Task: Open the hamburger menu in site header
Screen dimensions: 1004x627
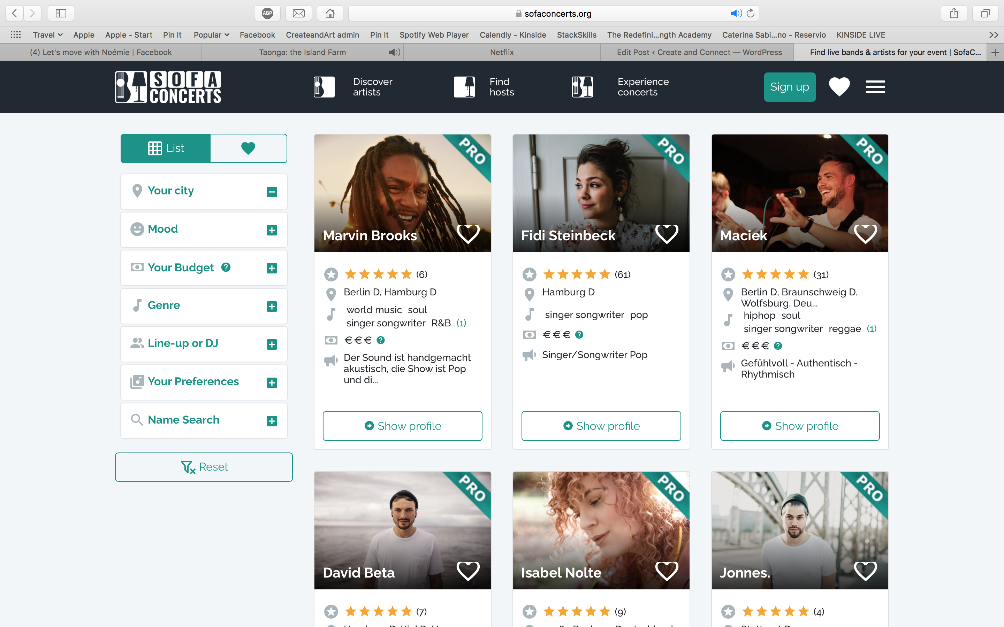Action: click(x=875, y=87)
